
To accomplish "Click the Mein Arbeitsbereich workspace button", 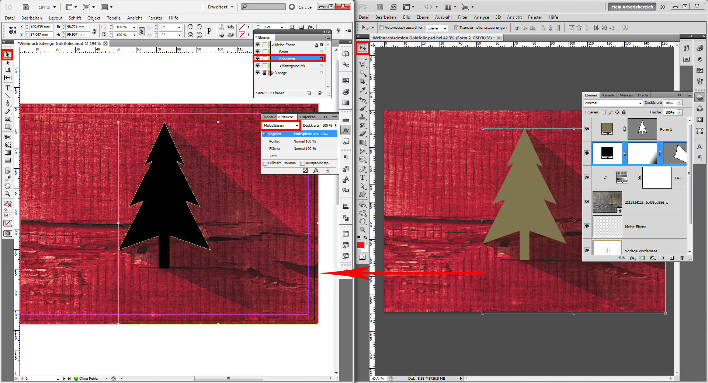I will (x=632, y=7).
